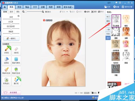The height and width of the screenshot is (101, 135).
Task: Click the 打开 folder button
Action: point(107,7)
